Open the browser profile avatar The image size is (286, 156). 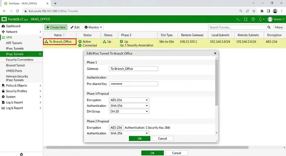click(275, 11)
